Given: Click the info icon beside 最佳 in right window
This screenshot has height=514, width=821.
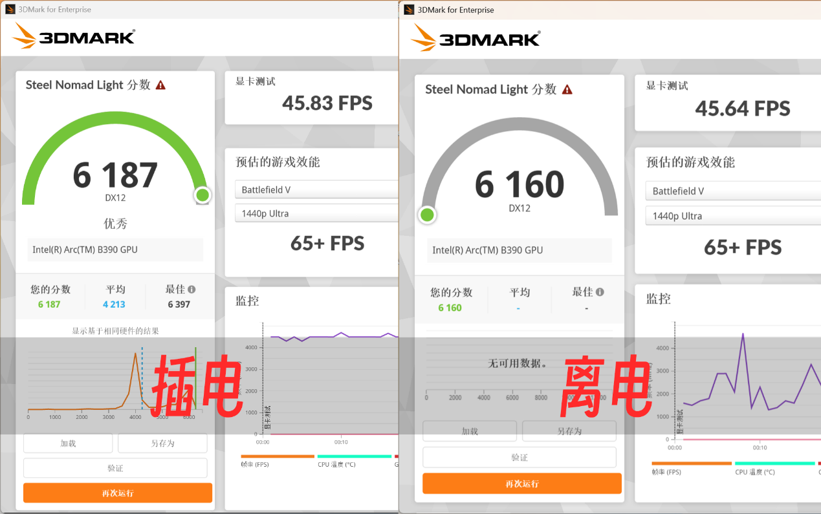Looking at the screenshot, I should click(x=600, y=292).
